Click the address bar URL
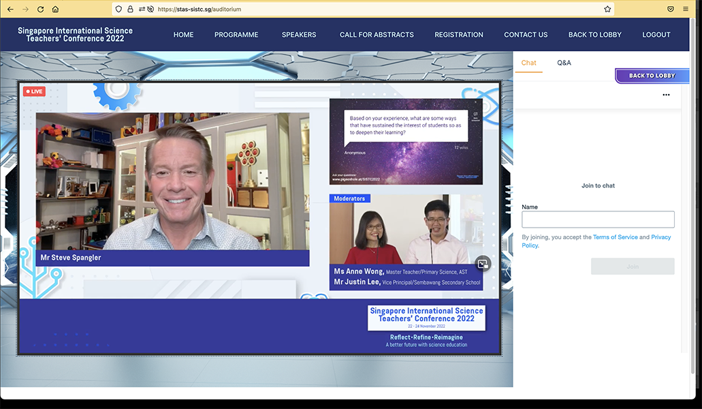 click(x=200, y=9)
